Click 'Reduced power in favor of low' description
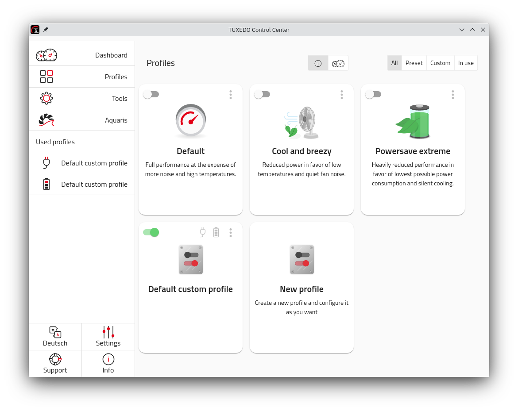 coord(302,165)
